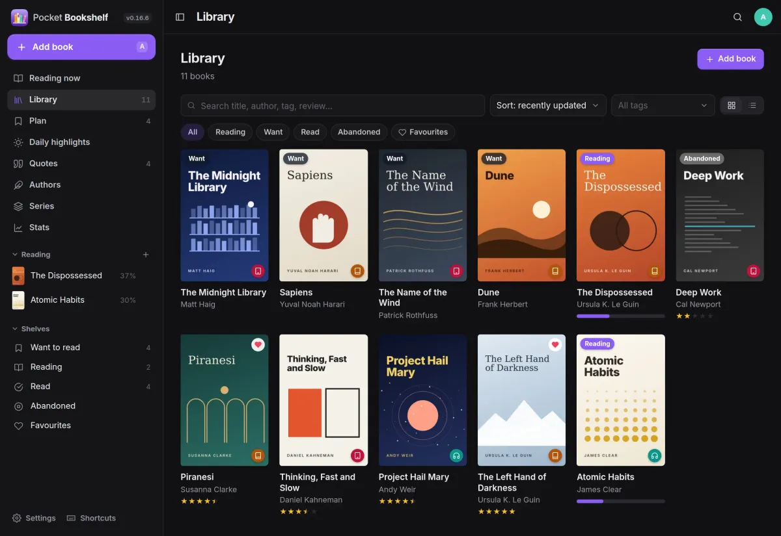Toggle favourite heart on The Left Hand of Darkness
The height and width of the screenshot is (536, 781).
(555, 345)
